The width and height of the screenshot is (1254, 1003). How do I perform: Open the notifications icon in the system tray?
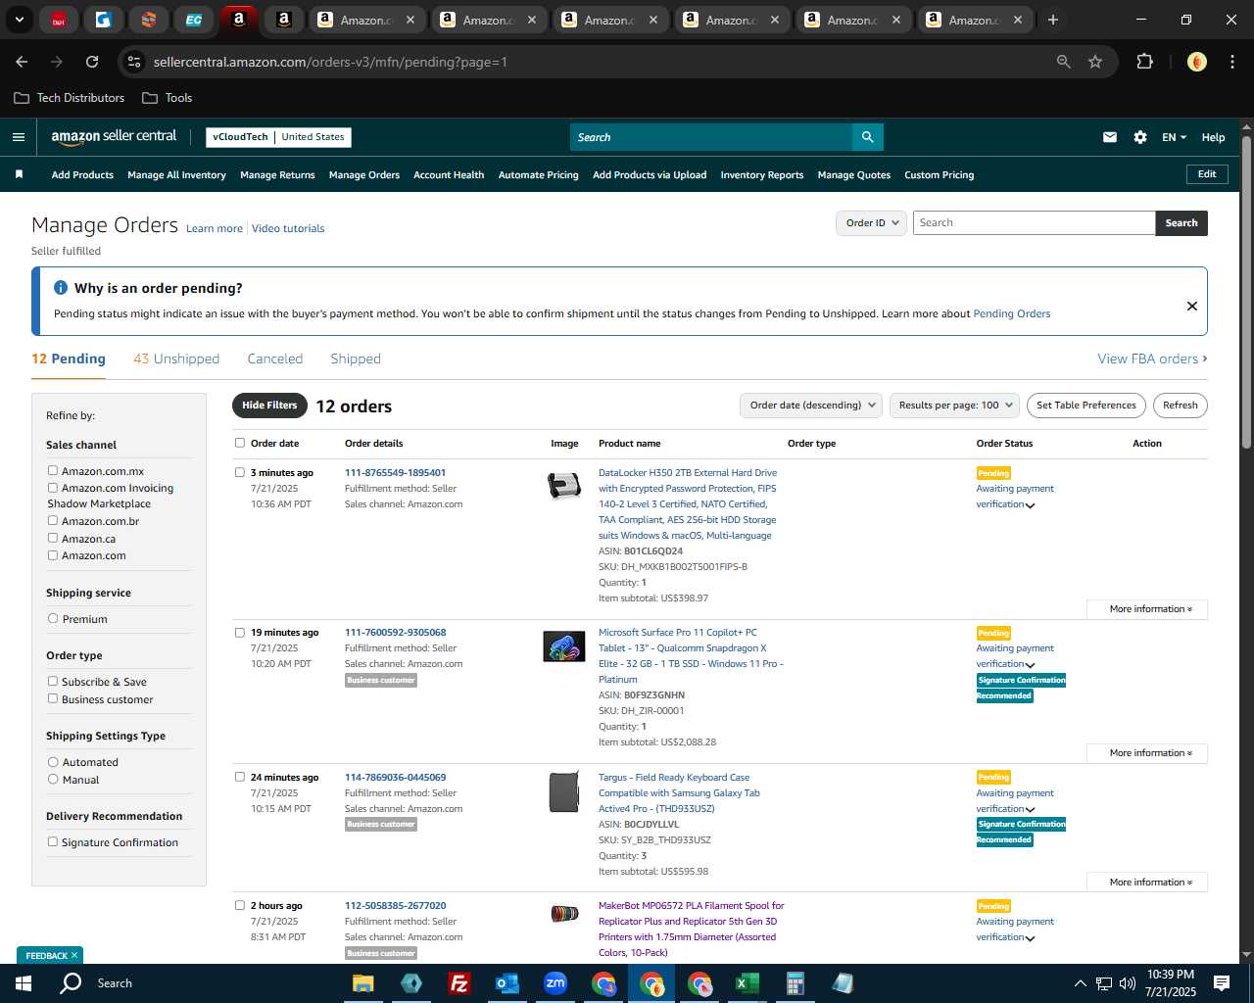click(1222, 983)
